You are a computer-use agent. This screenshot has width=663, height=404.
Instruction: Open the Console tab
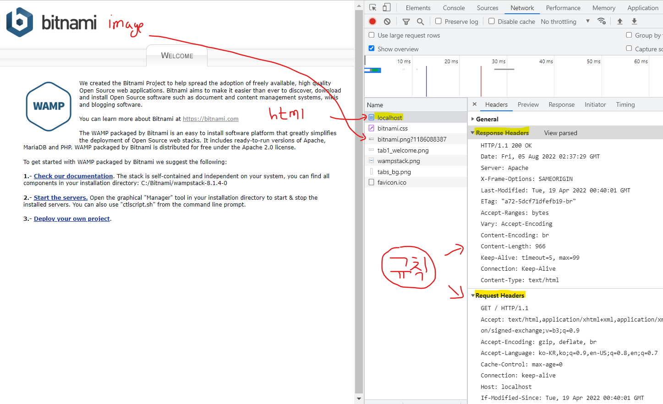pyautogui.click(x=454, y=8)
